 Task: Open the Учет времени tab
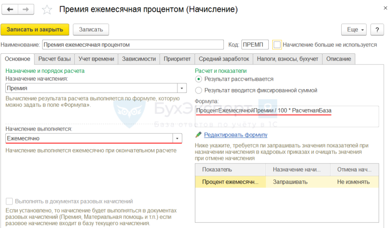coord(96,59)
